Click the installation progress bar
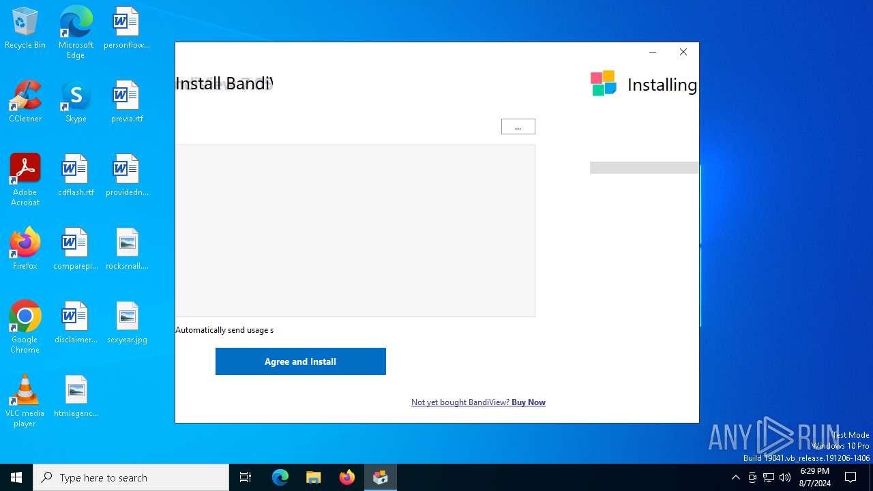This screenshot has height=491, width=873. (644, 168)
